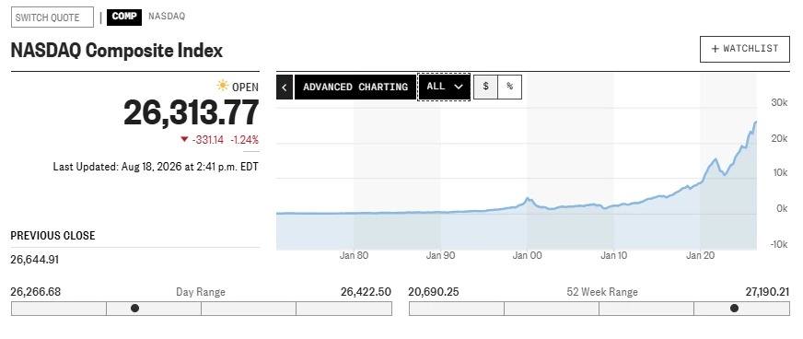
Task: Open the ALL time range dropdown
Action: [x=444, y=87]
